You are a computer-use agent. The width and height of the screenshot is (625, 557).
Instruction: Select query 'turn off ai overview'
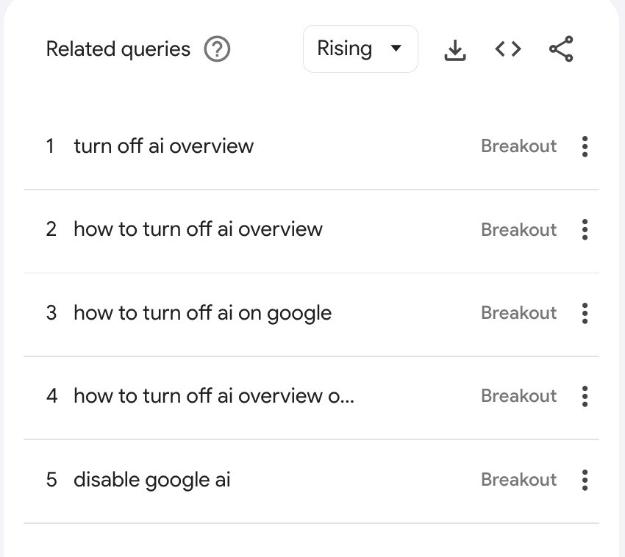tap(164, 145)
